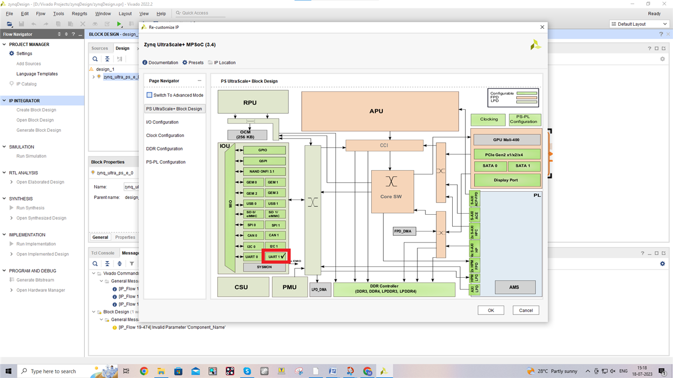Open the Tools menu
This screenshot has height=378, width=673.
point(58,14)
